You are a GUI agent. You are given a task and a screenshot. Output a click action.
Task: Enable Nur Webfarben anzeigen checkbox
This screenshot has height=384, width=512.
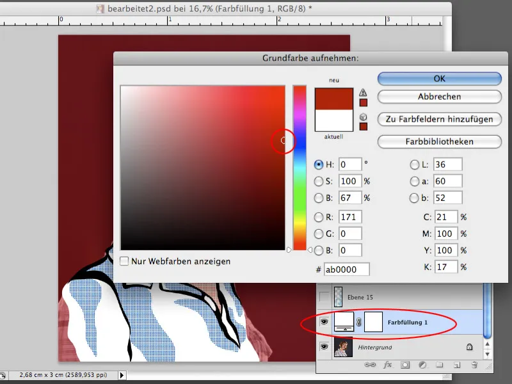[x=124, y=261]
